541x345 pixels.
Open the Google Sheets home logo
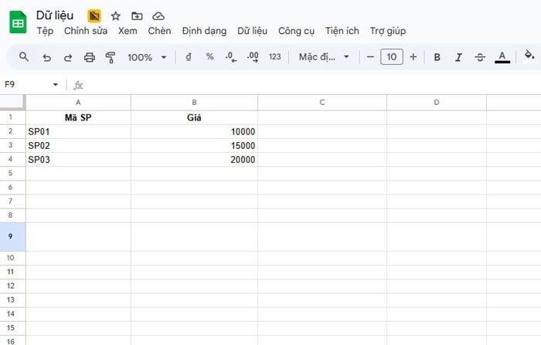click(x=18, y=22)
